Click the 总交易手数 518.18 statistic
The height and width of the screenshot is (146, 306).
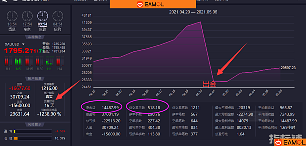145,108
